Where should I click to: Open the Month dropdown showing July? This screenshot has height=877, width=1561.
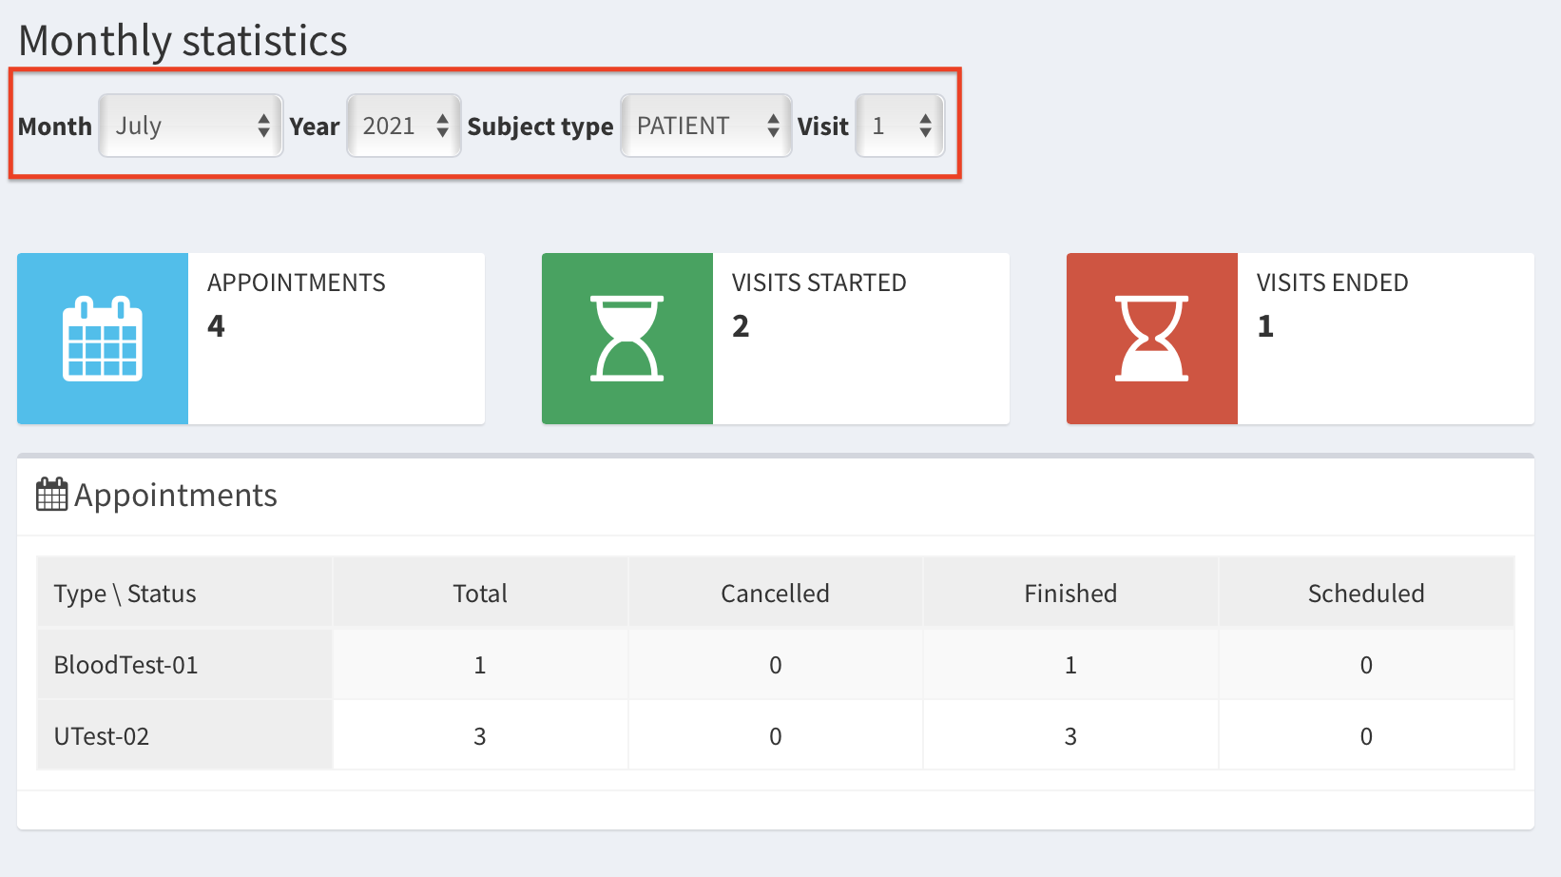pos(190,126)
